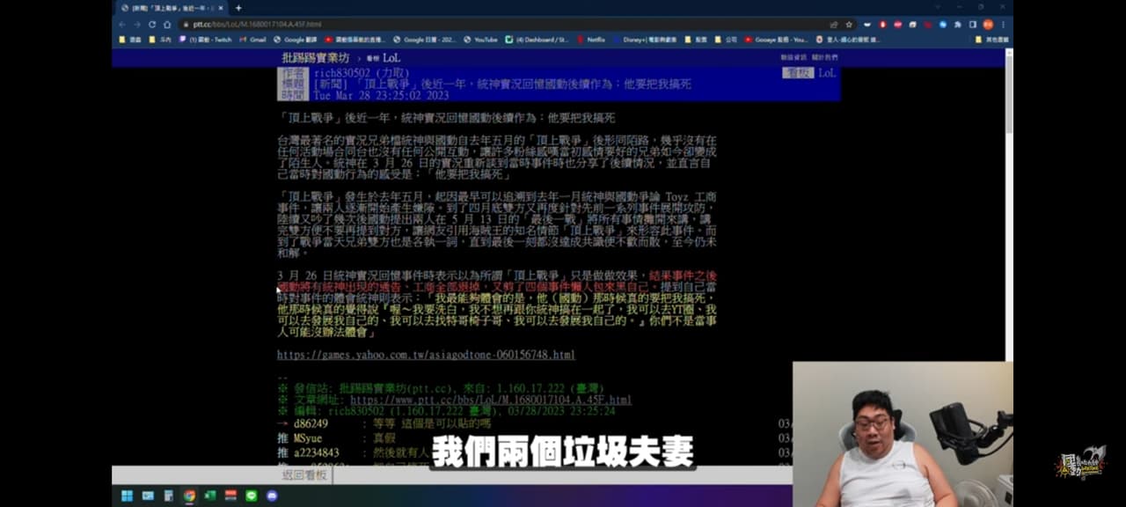The width and height of the screenshot is (1126, 507).
Task: Open the Gooaye bookmark
Action: [x=776, y=40]
